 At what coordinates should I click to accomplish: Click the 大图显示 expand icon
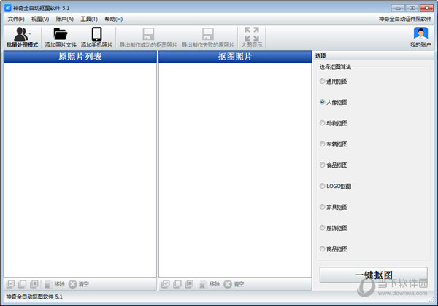252,34
